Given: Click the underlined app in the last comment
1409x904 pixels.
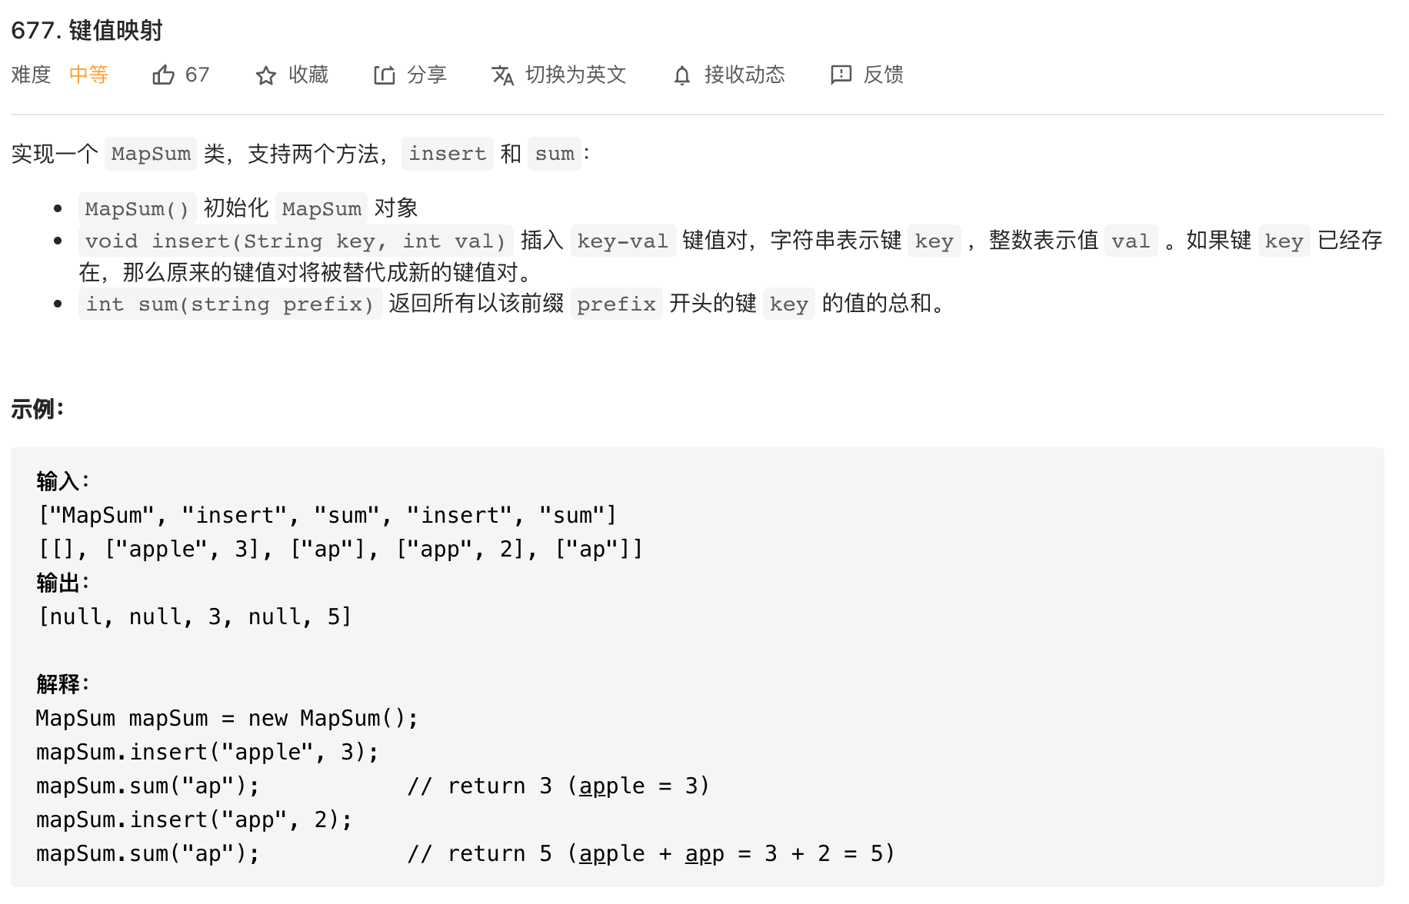Looking at the screenshot, I should click(x=704, y=854).
